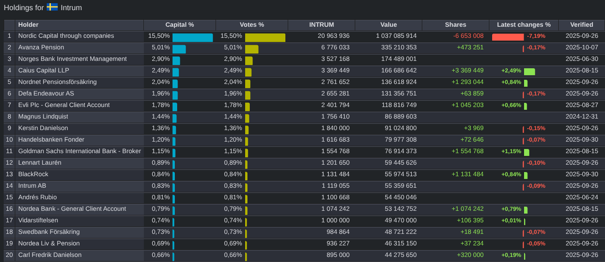Click the INTRUM column header
Screen dimensions: 605x262
pos(321,25)
